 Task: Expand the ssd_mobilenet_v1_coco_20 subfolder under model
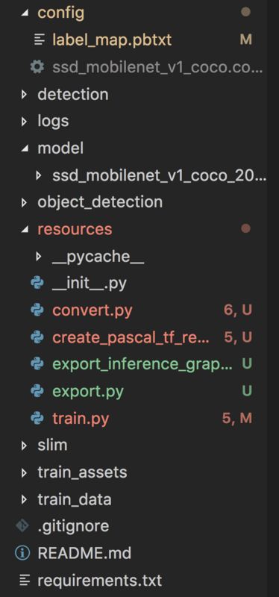tap(38, 175)
